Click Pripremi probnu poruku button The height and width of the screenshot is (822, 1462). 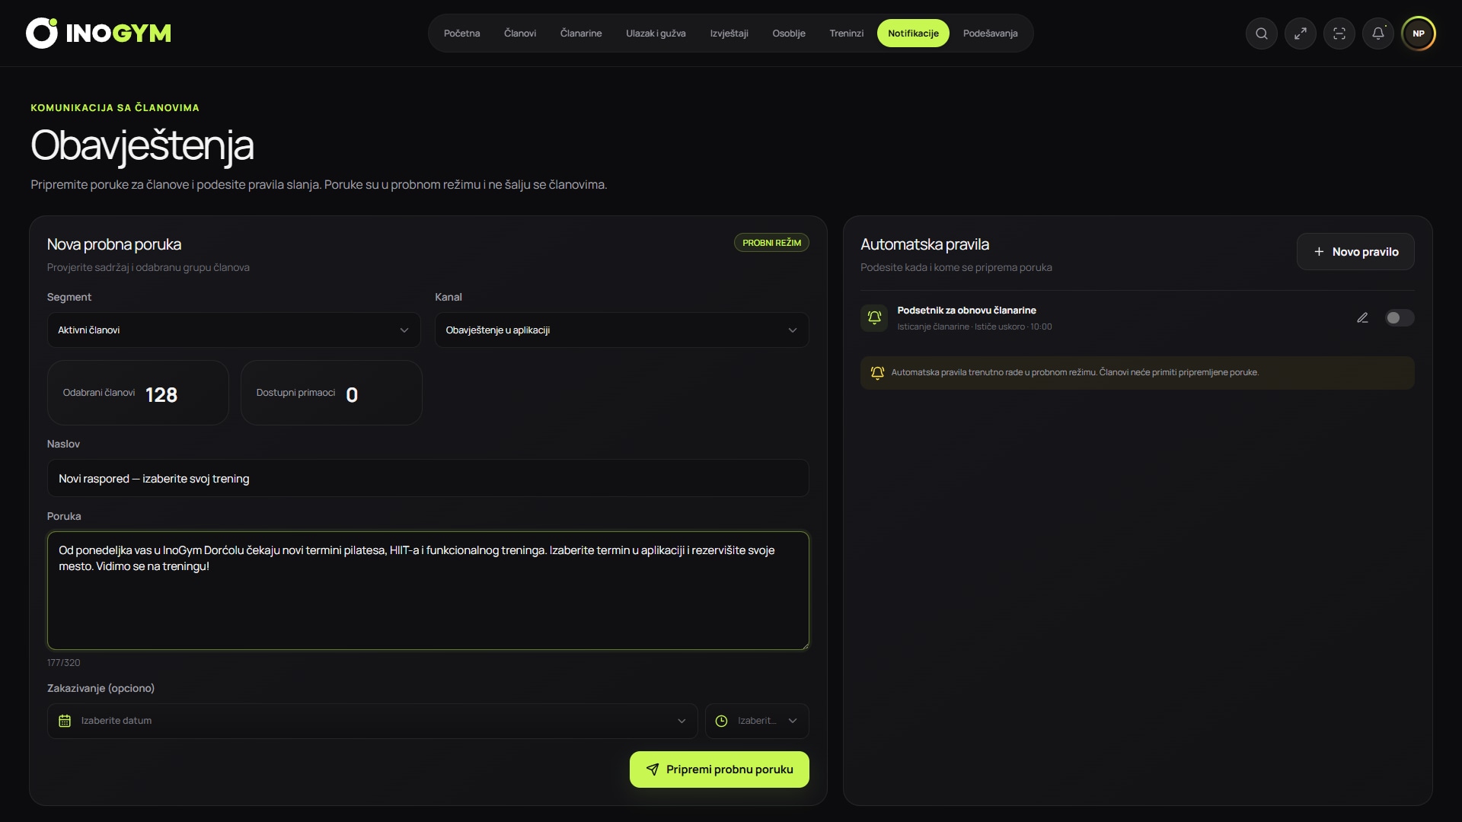tap(719, 769)
